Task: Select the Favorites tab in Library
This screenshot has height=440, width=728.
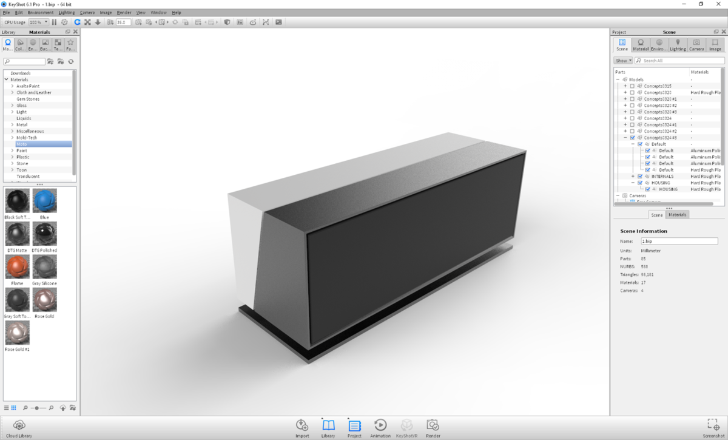Action: (x=70, y=46)
